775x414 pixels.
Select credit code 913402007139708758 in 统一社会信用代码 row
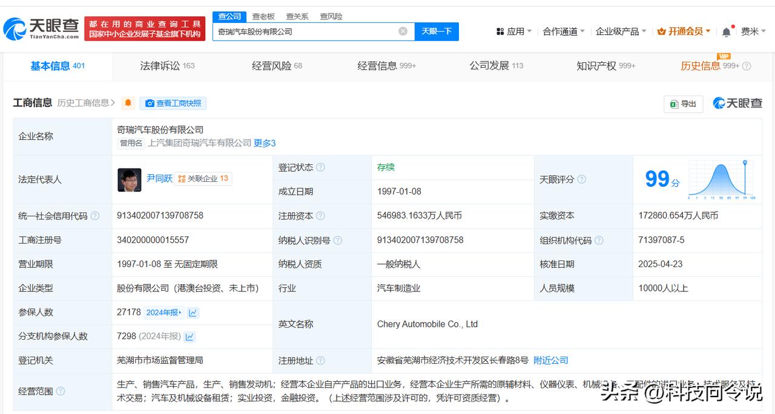[160, 216]
